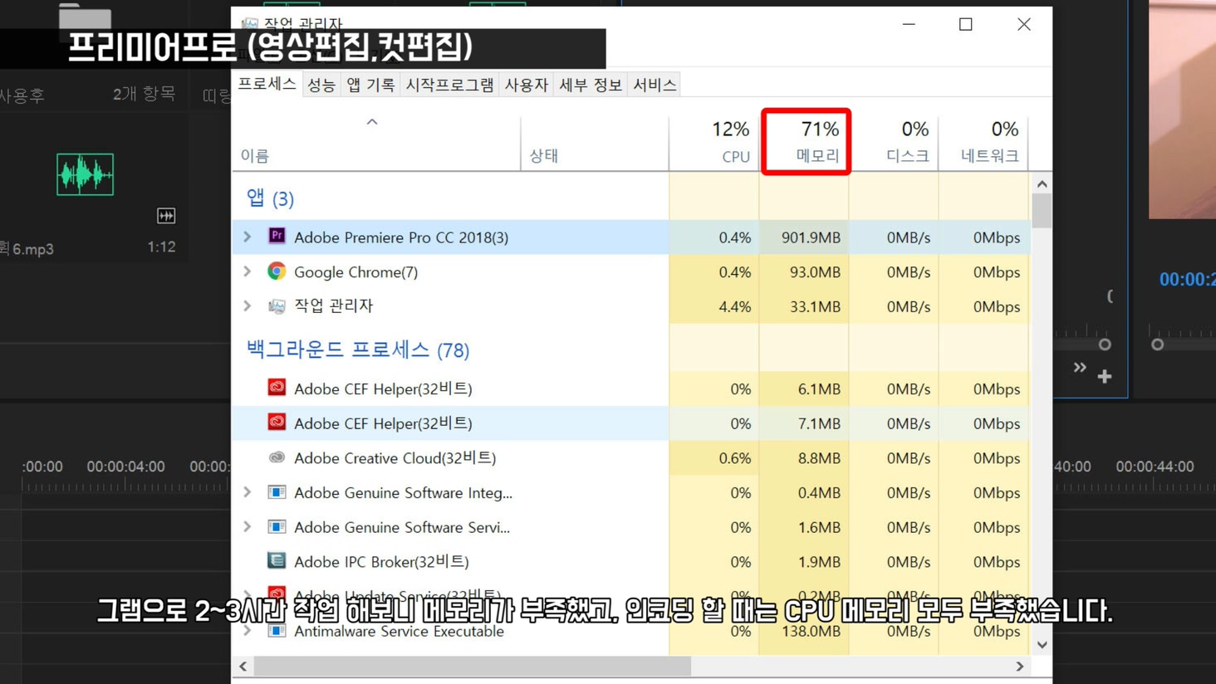This screenshot has width=1216, height=684.
Task: Click the Adobe Creative Cloud icon
Action: pyautogui.click(x=277, y=457)
